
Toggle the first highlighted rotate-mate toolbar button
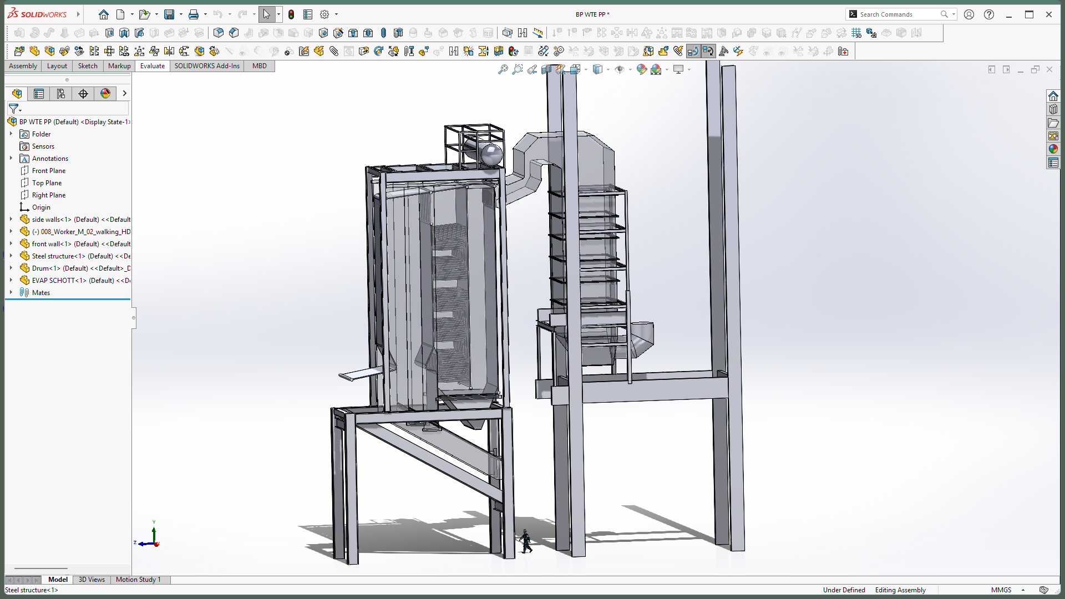[693, 52]
